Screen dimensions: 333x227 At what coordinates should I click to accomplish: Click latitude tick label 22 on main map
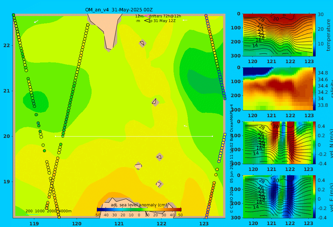click(7, 45)
